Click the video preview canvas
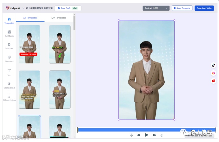This screenshot has width=219, height=142. click(146, 70)
